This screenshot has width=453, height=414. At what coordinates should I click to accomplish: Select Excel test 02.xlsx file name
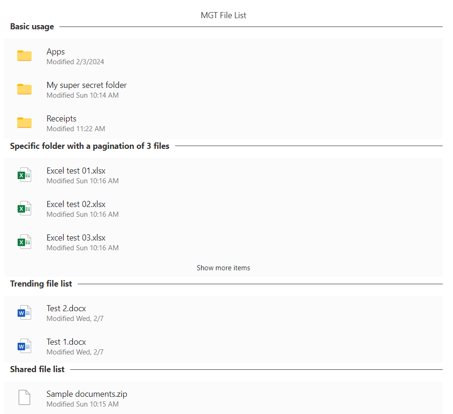click(x=76, y=204)
